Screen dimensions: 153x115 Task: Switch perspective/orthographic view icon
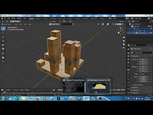124,48
